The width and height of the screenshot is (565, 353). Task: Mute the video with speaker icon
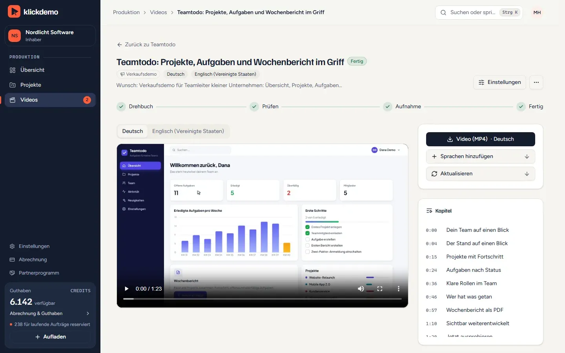[361, 289]
